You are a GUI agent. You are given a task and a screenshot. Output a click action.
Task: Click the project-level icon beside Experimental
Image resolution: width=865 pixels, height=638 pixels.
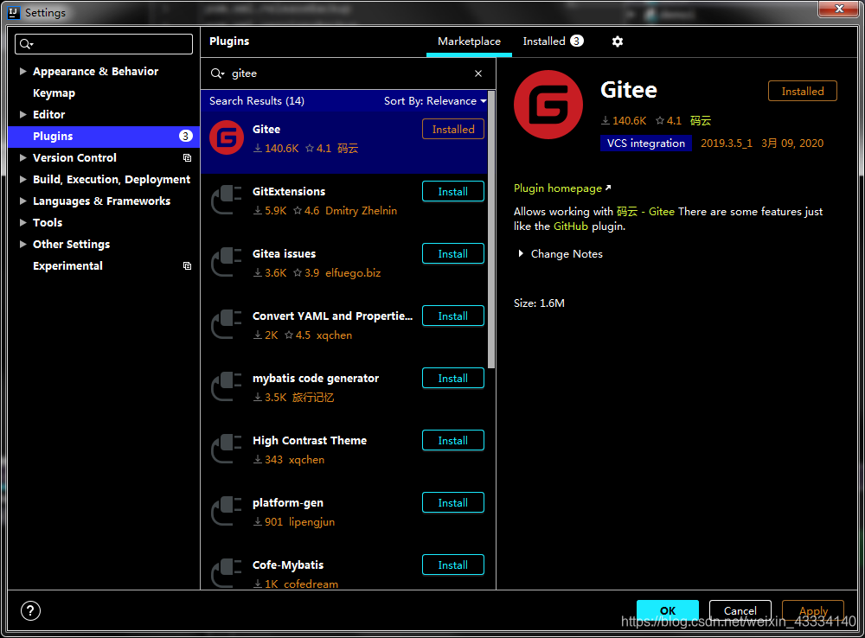click(x=187, y=265)
